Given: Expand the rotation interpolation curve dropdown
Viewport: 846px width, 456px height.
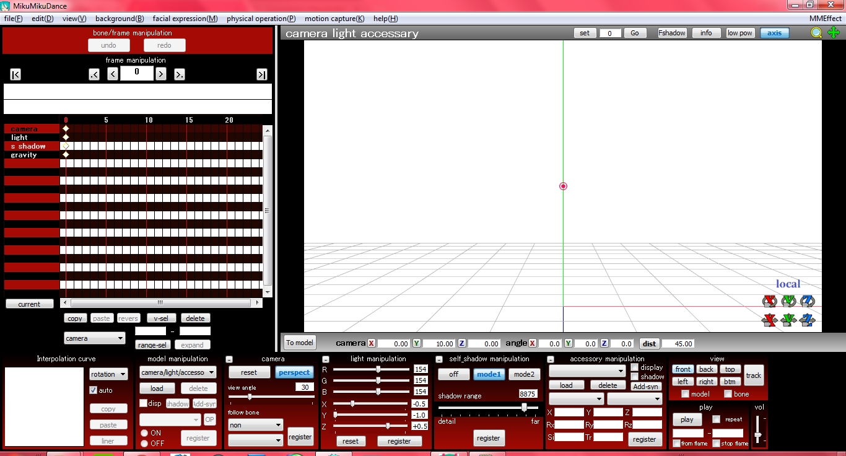Looking at the screenshot, I should point(108,374).
